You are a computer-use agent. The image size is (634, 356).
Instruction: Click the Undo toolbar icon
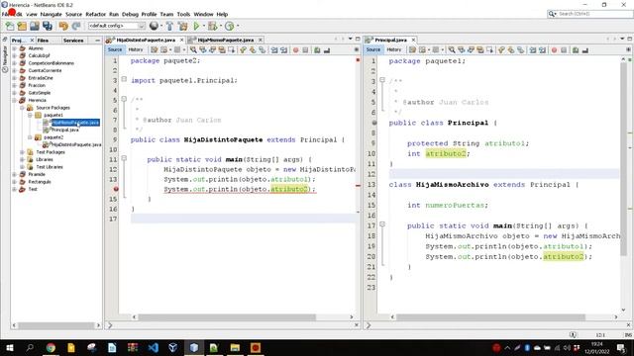[x=63, y=27]
